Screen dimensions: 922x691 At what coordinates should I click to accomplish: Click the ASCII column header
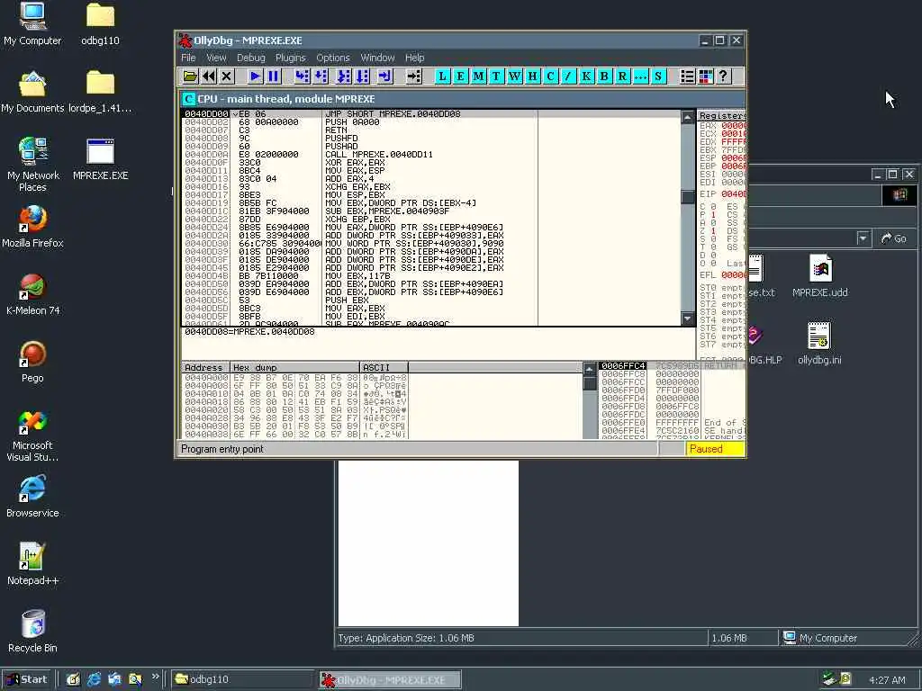coord(384,368)
